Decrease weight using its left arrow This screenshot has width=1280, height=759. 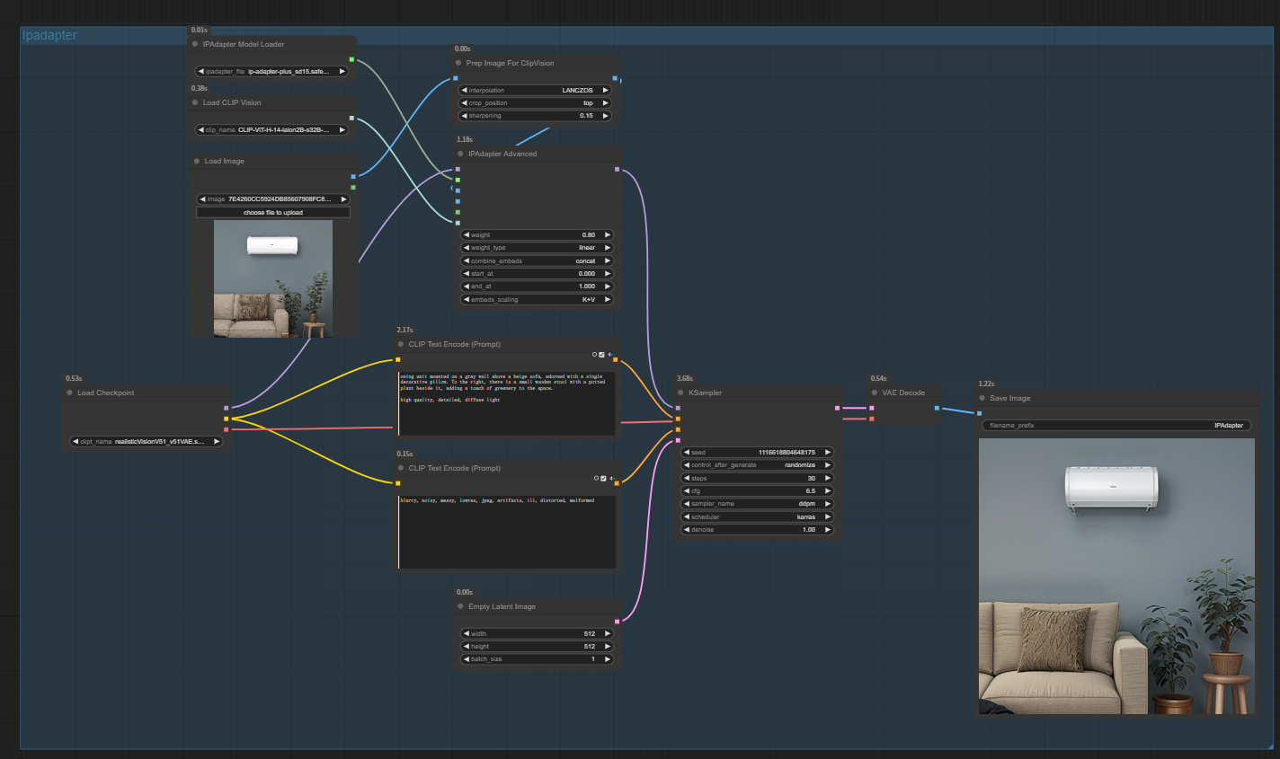point(468,234)
